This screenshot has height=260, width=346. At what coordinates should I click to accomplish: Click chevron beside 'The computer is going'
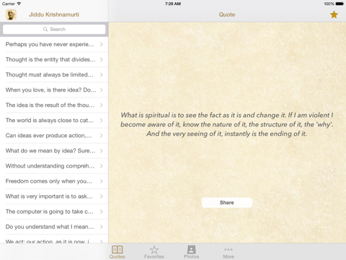pyautogui.click(x=102, y=212)
